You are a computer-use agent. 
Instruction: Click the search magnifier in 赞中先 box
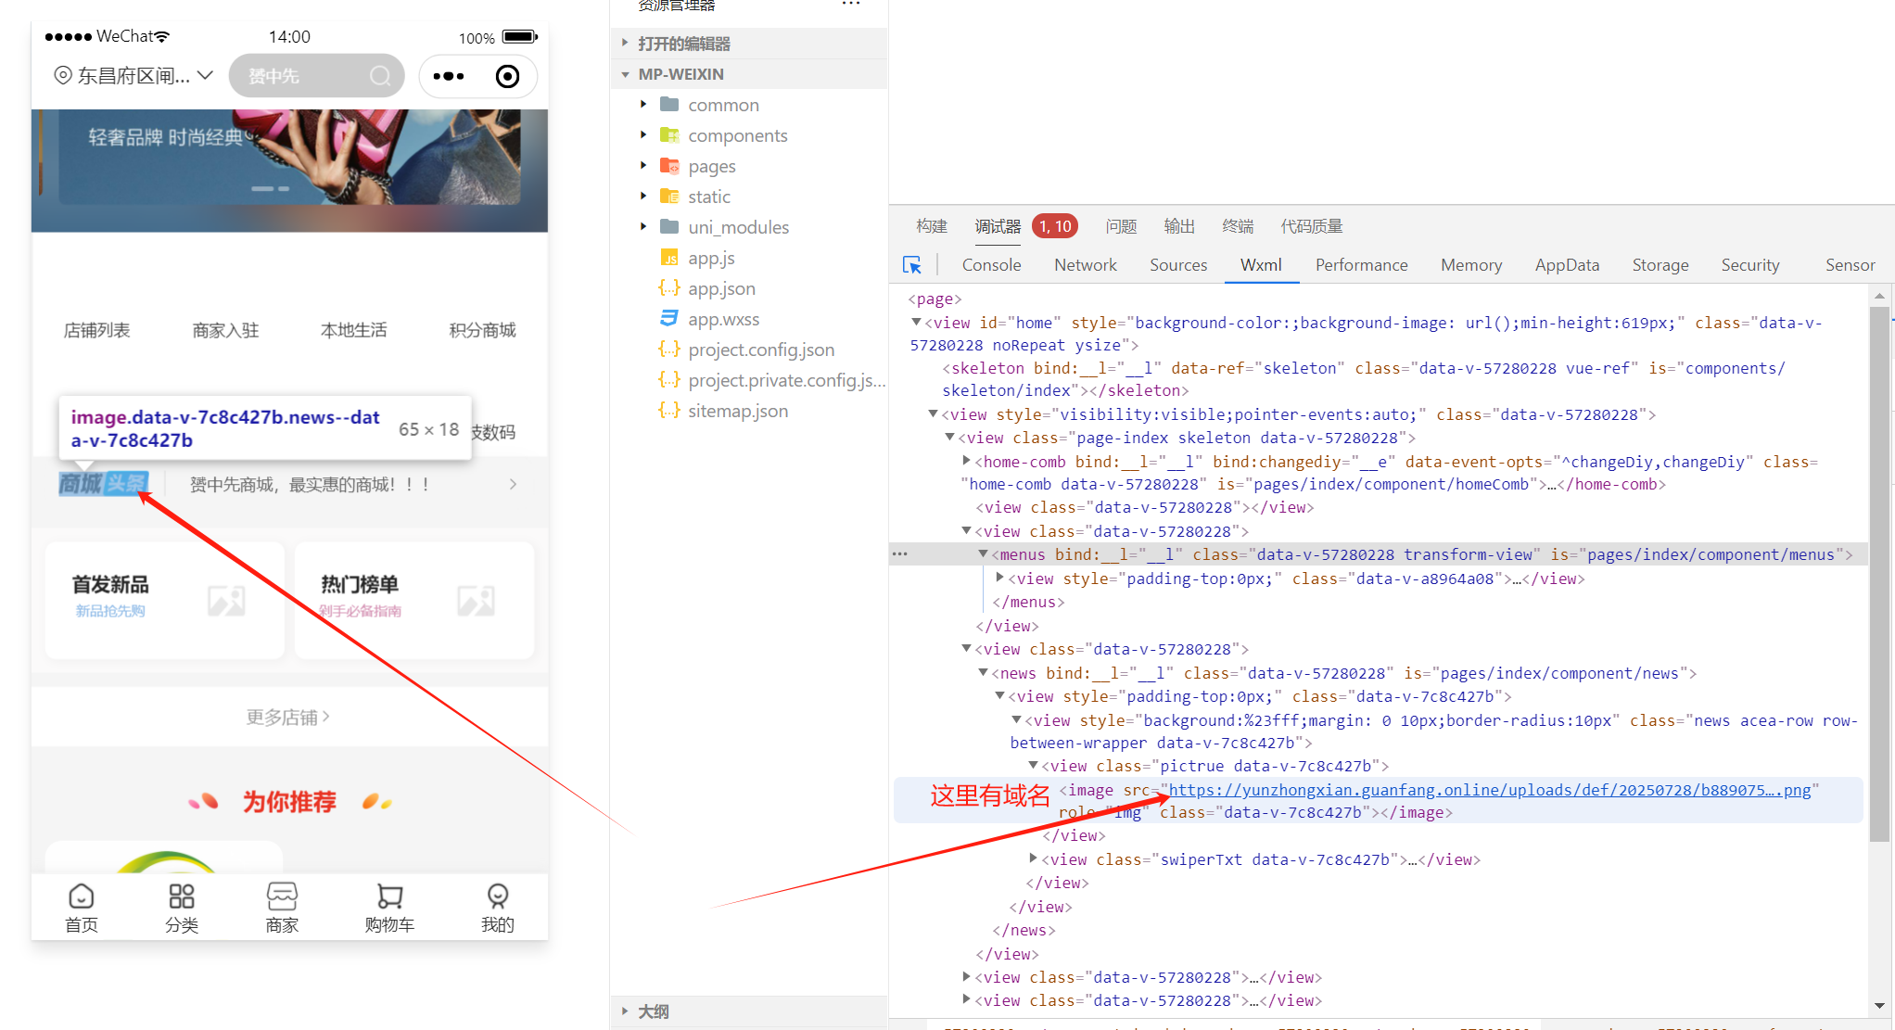380,76
